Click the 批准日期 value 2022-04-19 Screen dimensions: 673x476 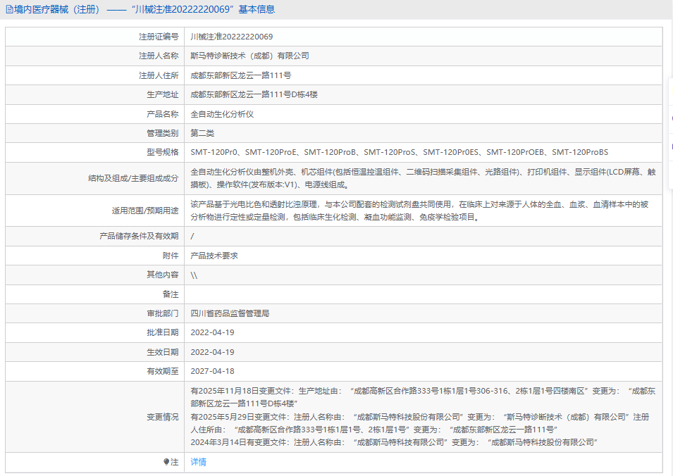pyautogui.click(x=212, y=332)
